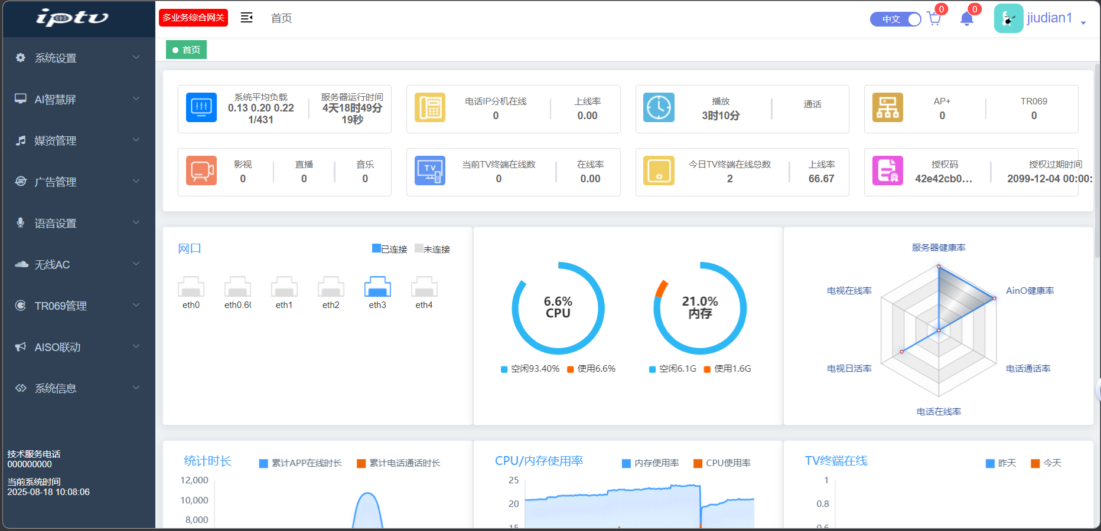This screenshot has width=1101, height=531.
Task: Click the eth3 connected port icon
Action: (x=377, y=287)
